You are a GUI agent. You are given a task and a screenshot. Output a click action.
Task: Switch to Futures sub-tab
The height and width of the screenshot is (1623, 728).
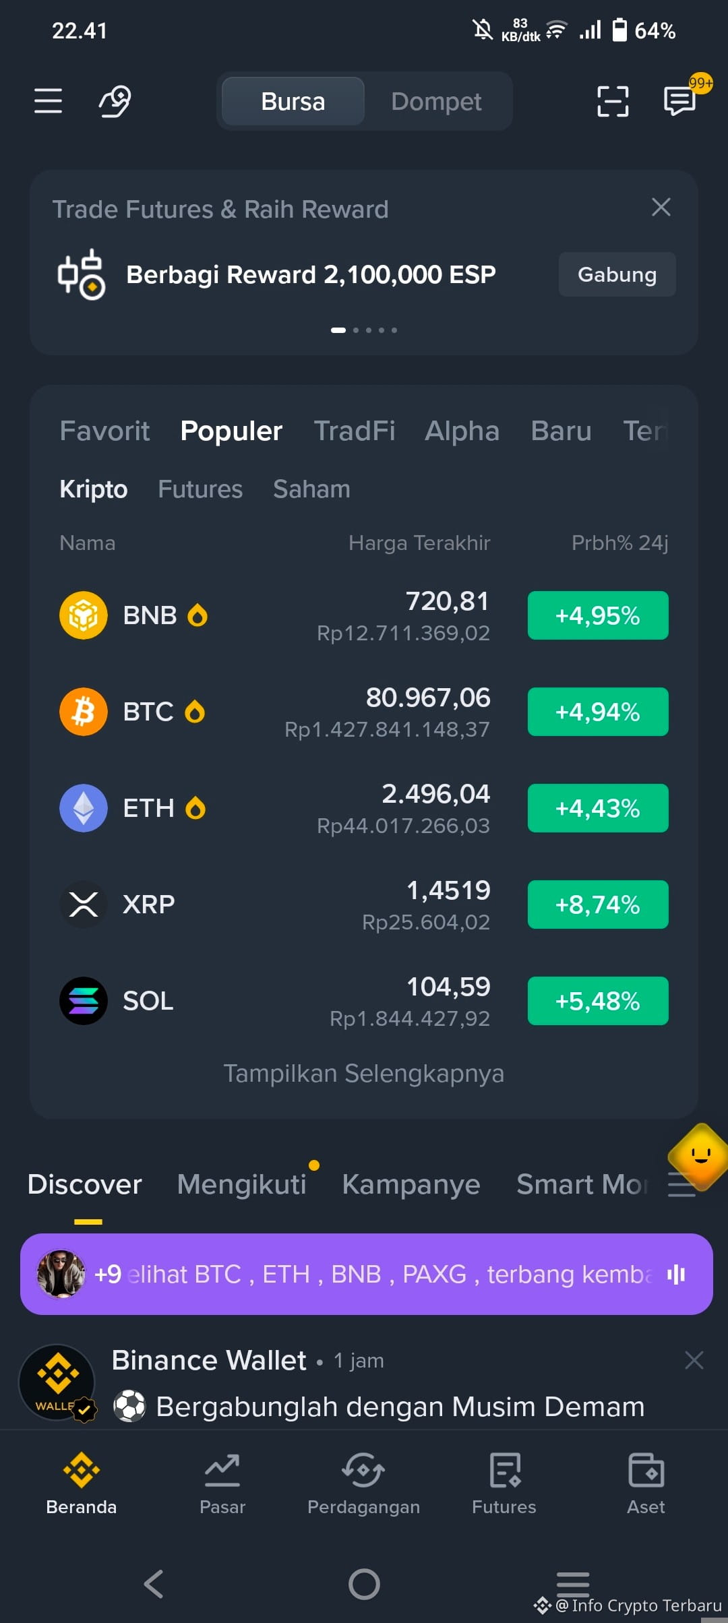[x=200, y=489]
